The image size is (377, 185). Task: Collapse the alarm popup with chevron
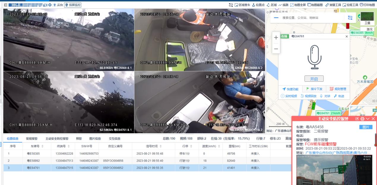click(x=368, y=119)
